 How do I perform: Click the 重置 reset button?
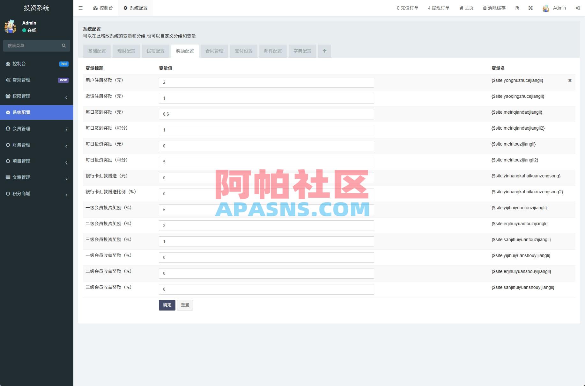tap(185, 305)
